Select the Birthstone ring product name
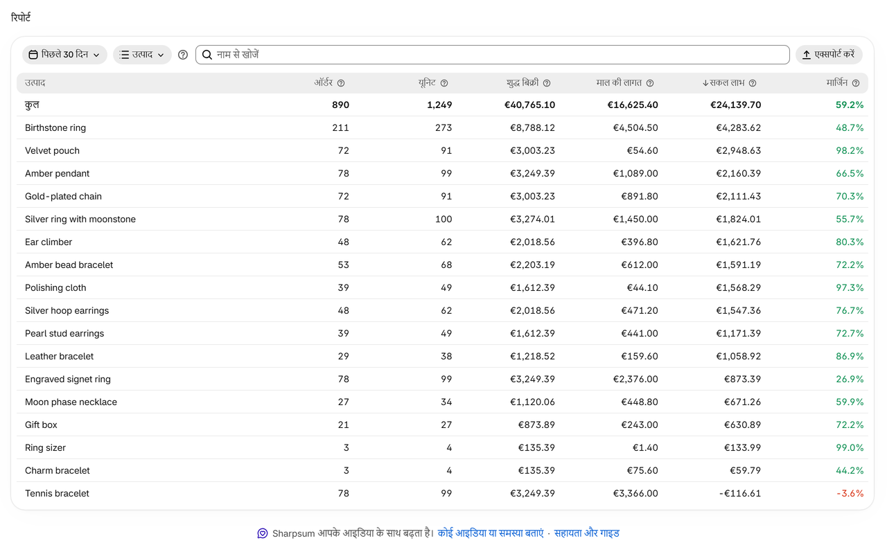 click(x=55, y=127)
